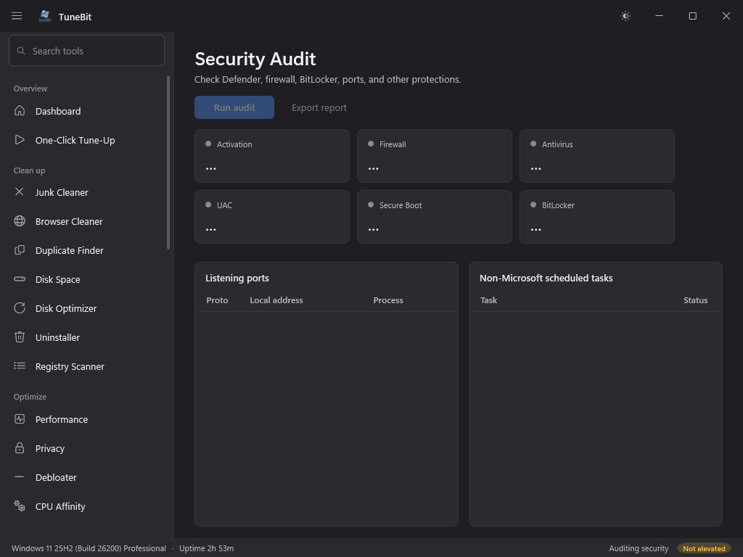Open the hamburger navigation menu

[x=17, y=16]
